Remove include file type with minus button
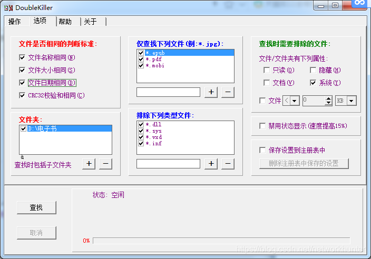The width and height of the screenshot is (371, 259). 228,92
